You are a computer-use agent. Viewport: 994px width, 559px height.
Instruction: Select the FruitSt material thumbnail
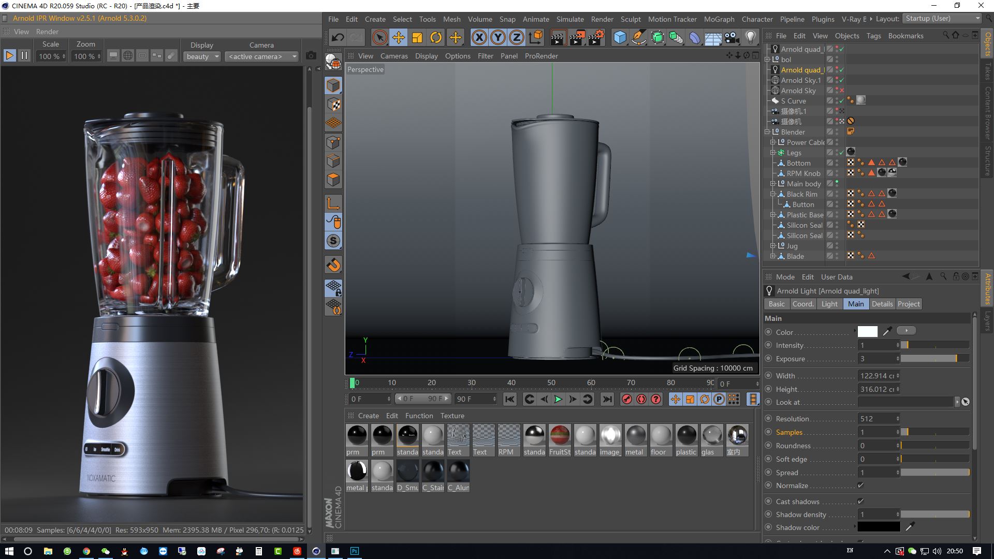560,437
